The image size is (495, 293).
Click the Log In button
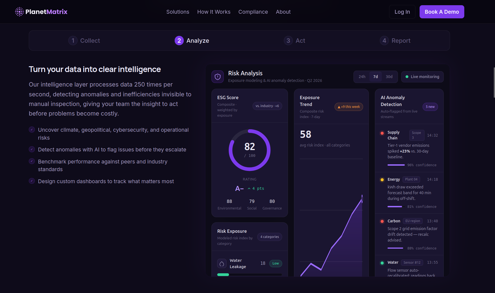(x=402, y=12)
